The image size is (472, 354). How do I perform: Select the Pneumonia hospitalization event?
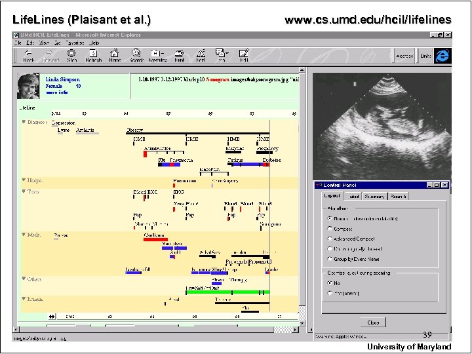click(184, 181)
